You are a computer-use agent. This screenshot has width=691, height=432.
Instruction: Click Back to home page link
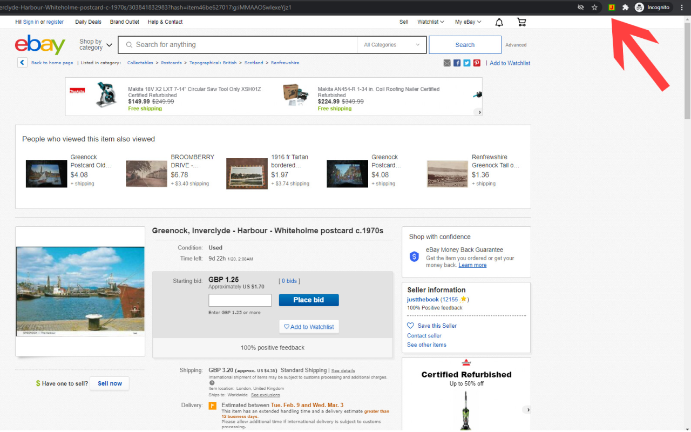click(x=52, y=63)
